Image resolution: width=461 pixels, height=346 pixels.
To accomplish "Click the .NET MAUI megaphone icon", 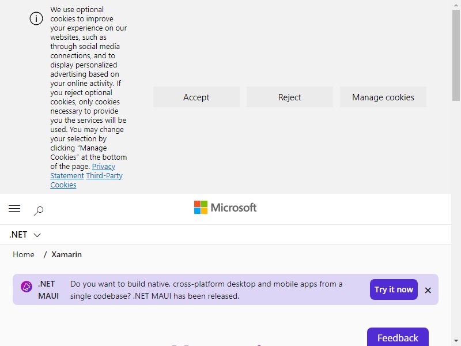I will tap(27, 287).
